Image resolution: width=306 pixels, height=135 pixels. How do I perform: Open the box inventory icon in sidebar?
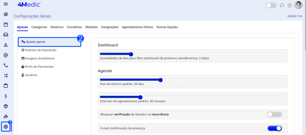click(5, 106)
